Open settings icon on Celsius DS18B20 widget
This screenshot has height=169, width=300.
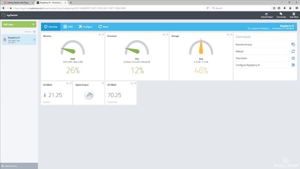71,84
